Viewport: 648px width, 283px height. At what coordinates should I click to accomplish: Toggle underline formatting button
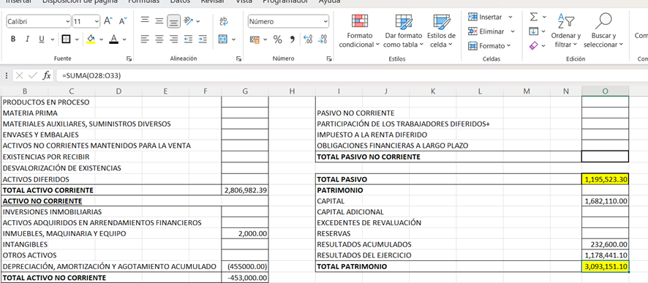tap(42, 39)
